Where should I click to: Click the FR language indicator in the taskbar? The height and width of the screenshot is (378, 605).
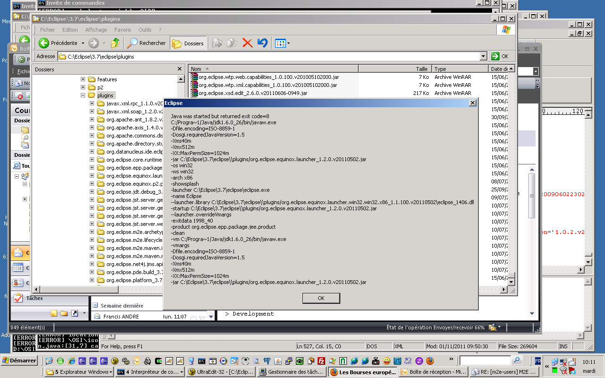538,361
